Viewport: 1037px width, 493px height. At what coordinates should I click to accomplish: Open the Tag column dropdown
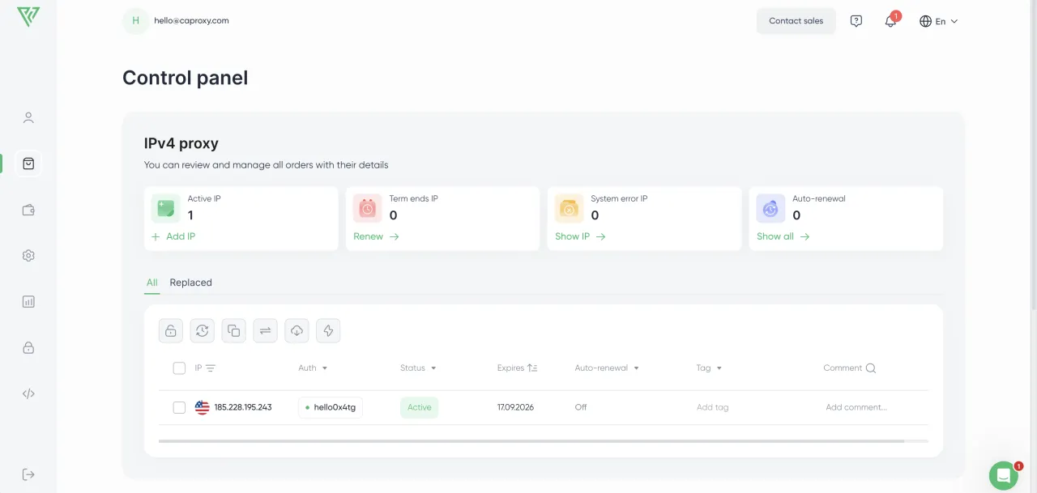(709, 368)
